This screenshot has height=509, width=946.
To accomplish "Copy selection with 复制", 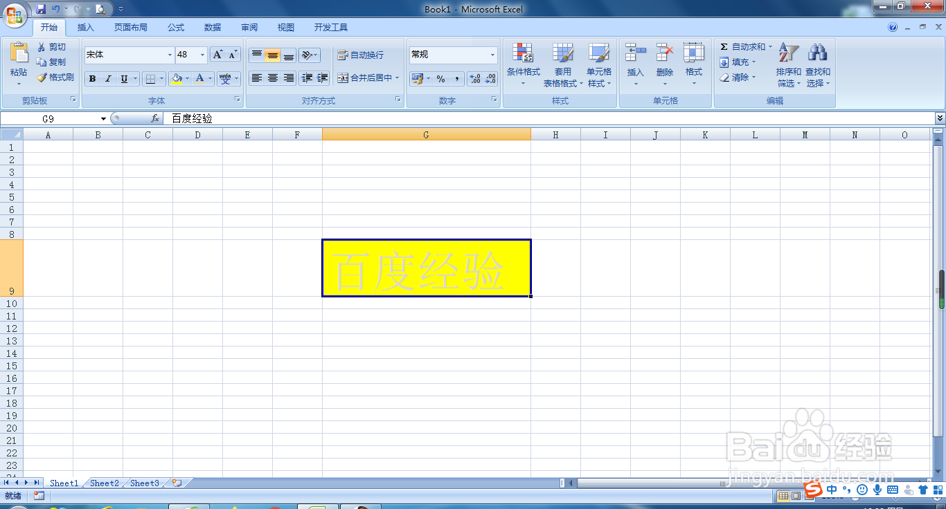I will tap(52, 62).
